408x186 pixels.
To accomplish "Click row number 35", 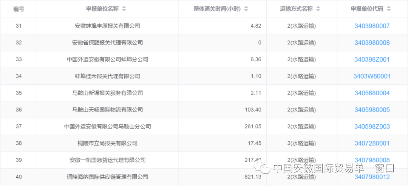I will [x=19, y=93].
